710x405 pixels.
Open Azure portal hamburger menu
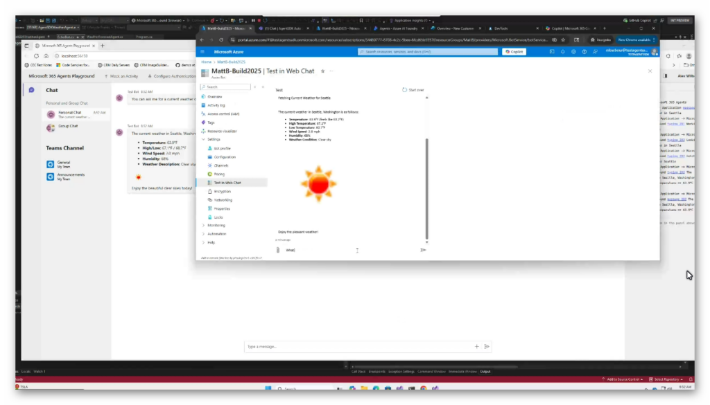pyautogui.click(x=202, y=51)
